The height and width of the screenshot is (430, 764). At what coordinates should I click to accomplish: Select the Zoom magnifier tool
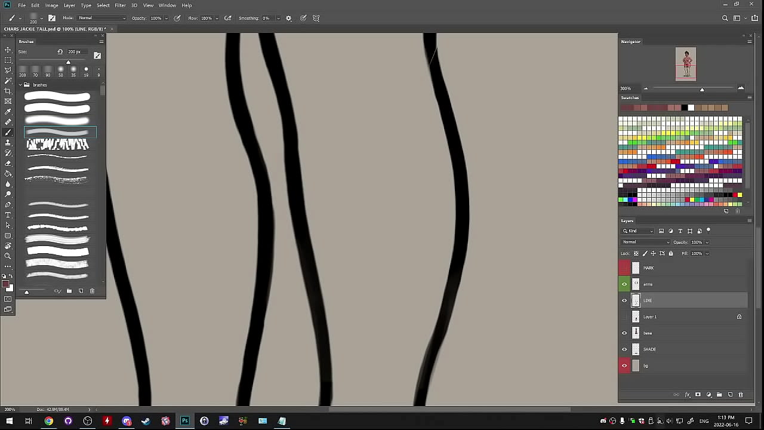pos(8,256)
